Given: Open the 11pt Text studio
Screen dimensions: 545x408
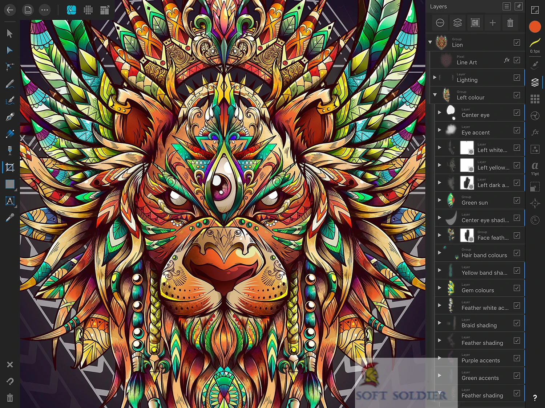Looking at the screenshot, I should point(535,168).
